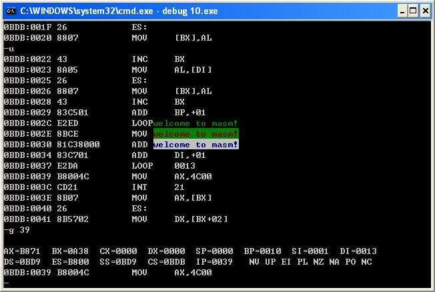Click register value BX=0A38

[x=70, y=251]
